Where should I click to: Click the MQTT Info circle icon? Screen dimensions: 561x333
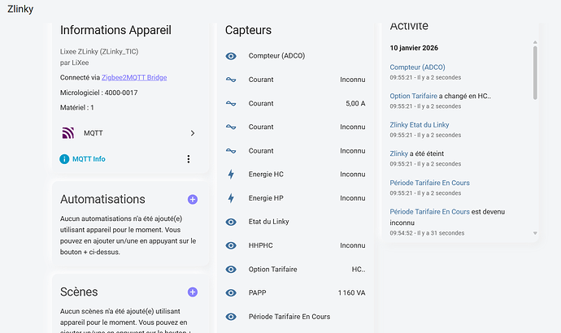pyautogui.click(x=65, y=159)
